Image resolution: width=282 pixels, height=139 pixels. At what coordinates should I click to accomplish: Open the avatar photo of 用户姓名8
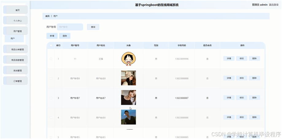pyautogui.click(x=128, y=78)
